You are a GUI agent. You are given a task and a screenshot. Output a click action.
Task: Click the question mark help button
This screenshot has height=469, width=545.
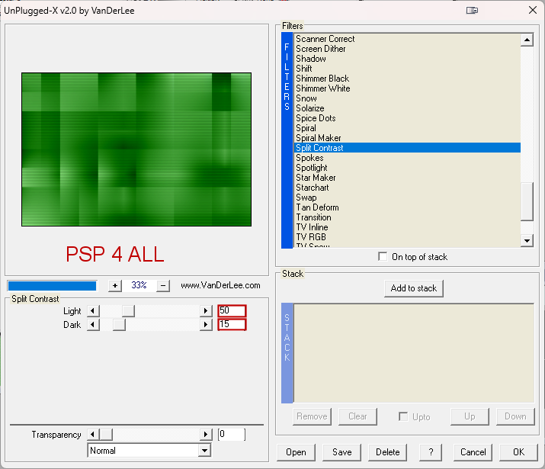tap(431, 451)
